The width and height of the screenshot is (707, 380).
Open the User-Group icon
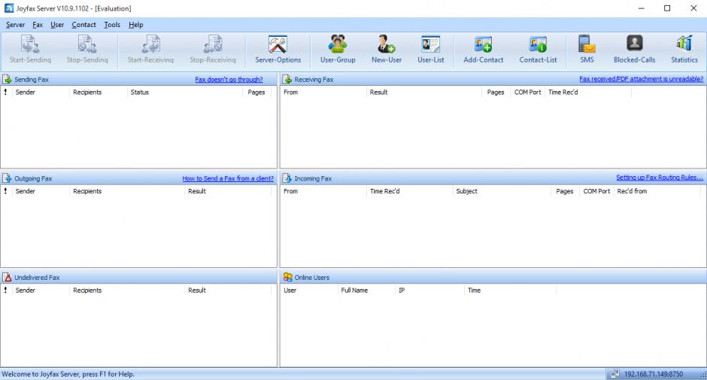click(338, 44)
